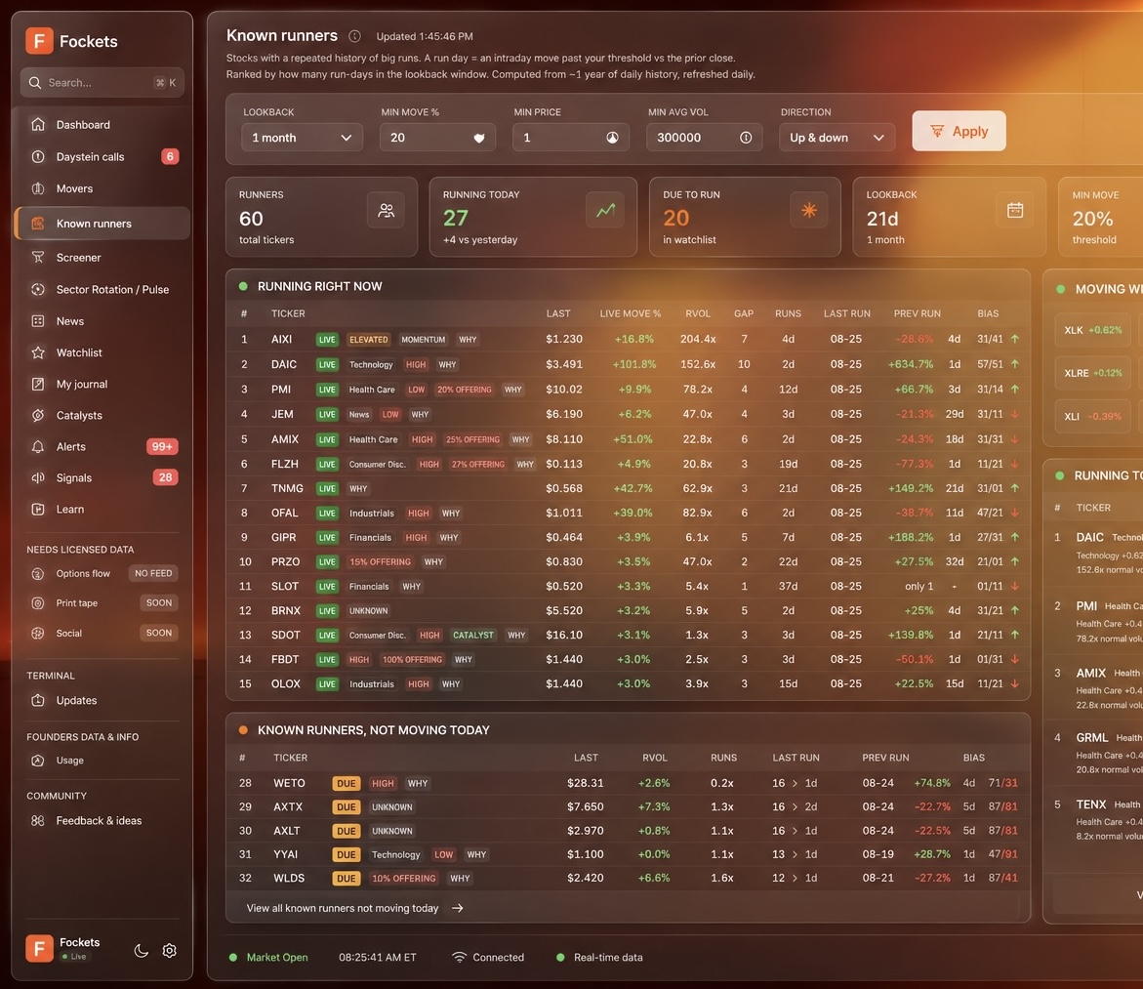Open the Direction Up & down dropdown
Viewport: 1143px width, 989px height.
tap(837, 138)
